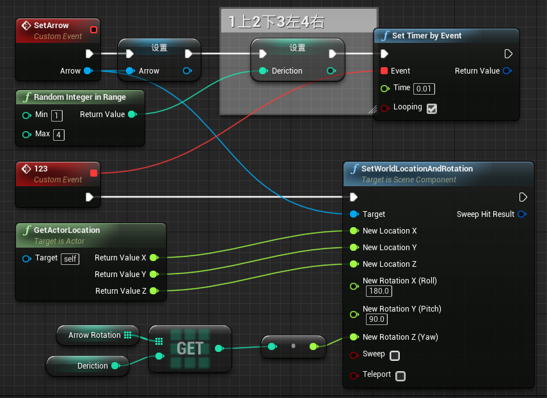547x398 pixels.
Task: Click the Min value field
Action: 57,116
